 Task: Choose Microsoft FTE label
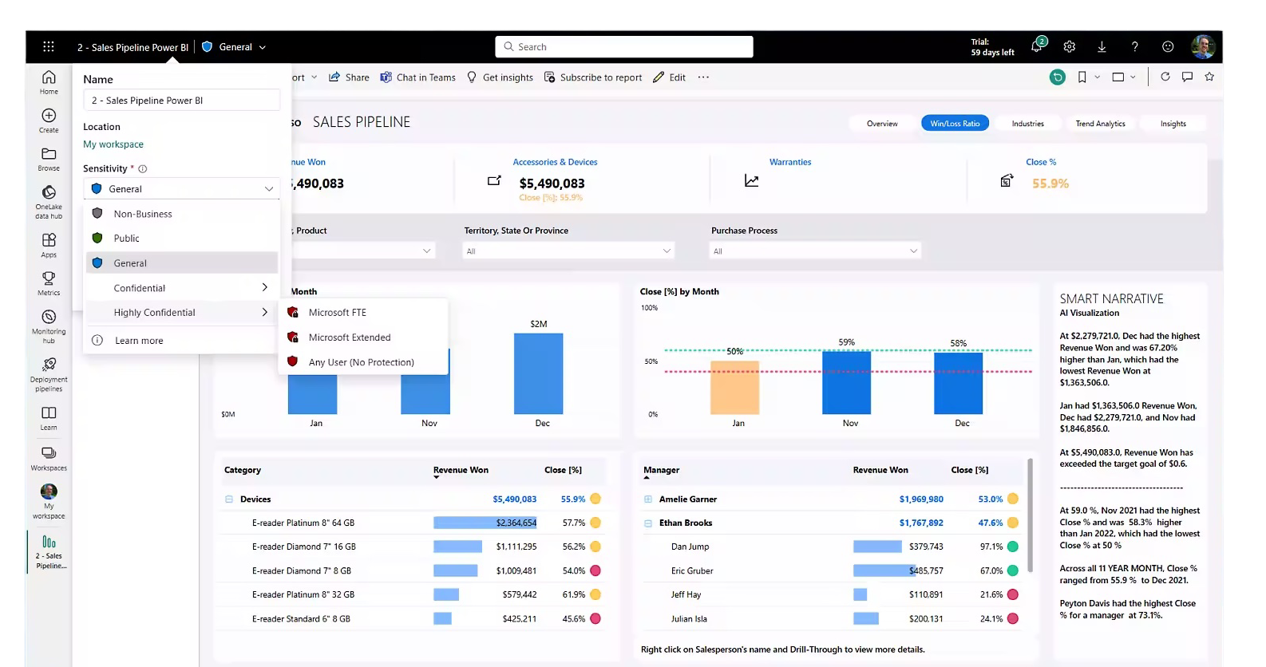[x=363, y=312]
